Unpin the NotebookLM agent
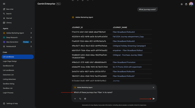 coord(31,47)
